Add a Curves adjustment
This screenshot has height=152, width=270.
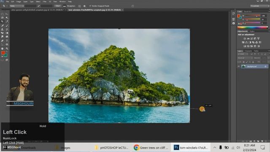[x=251, y=38]
